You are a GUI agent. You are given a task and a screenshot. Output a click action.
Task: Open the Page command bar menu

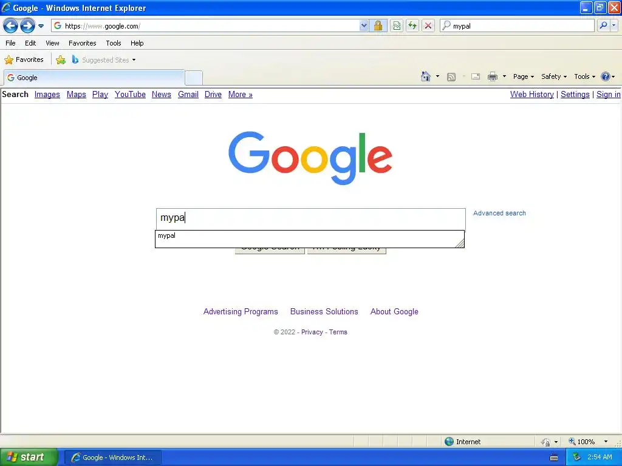[x=524, y=76]
